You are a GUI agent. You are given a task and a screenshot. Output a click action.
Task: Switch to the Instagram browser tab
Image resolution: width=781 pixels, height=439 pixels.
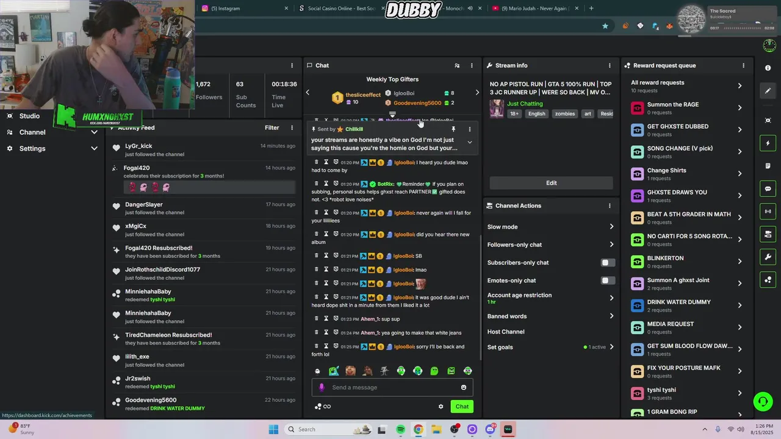tap(244, 9)
